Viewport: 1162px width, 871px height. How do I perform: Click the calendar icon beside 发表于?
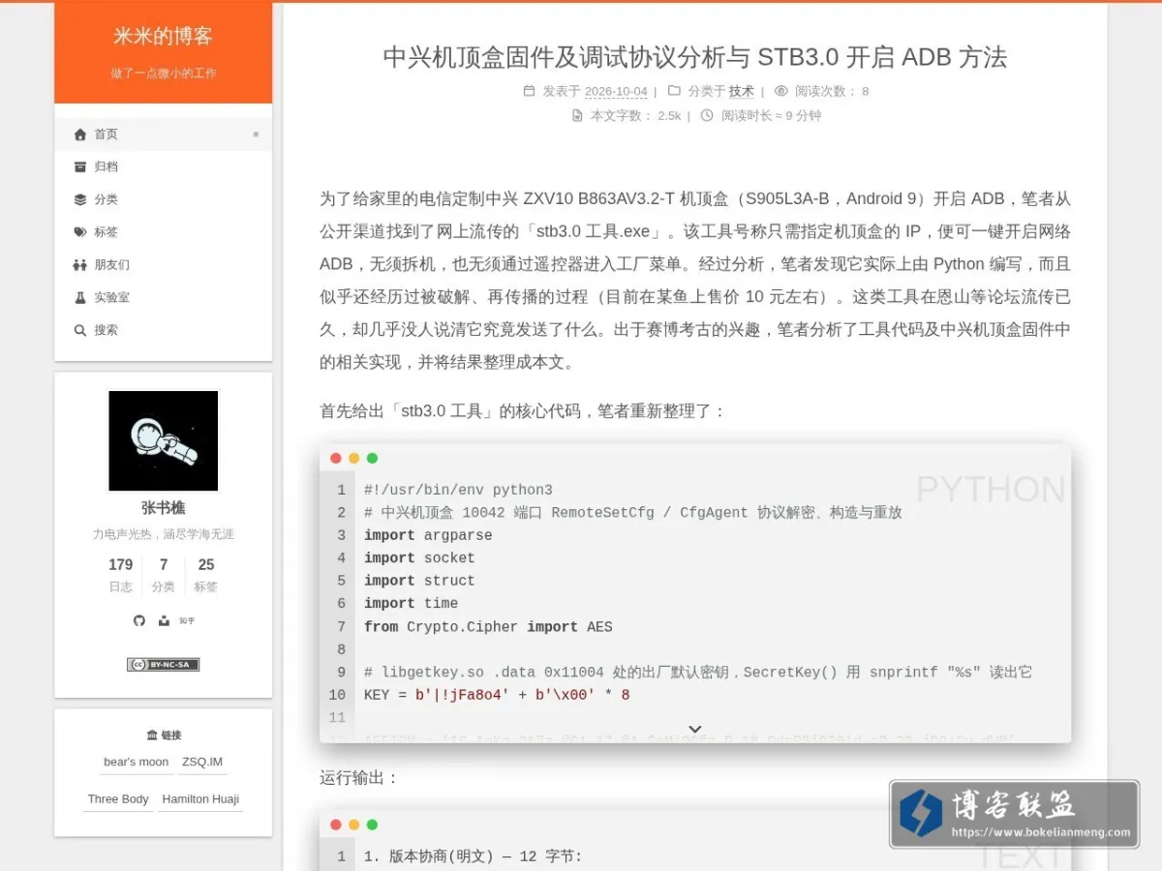[x=529, y=91]
